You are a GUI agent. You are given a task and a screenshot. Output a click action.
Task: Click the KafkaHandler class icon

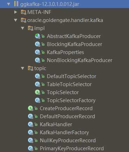pos(30,124)
